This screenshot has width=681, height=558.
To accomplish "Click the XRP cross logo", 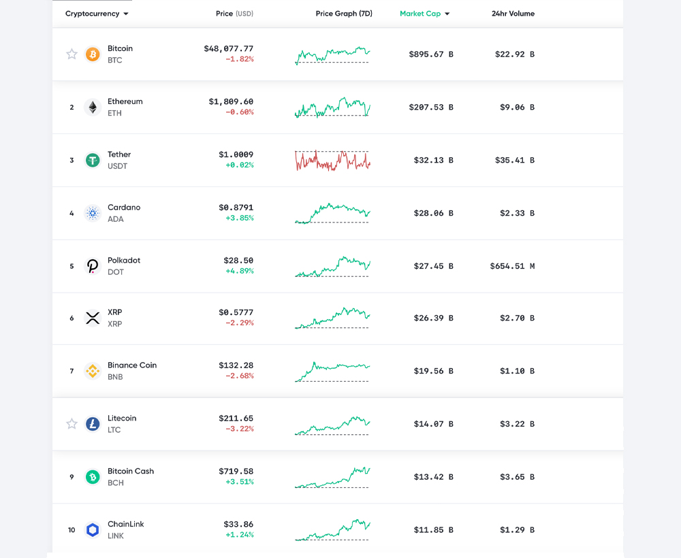I will (x=93, y=318).
